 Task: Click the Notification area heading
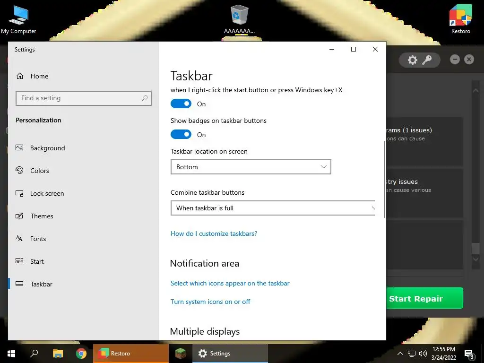click(x=204, y=263)
